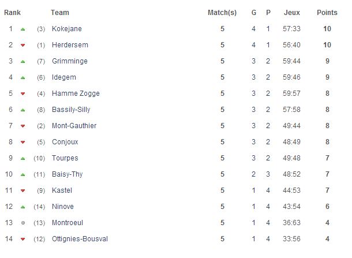Open the Kokejane team link
This screenshot has height=258, width=352.
coord(67,29)
